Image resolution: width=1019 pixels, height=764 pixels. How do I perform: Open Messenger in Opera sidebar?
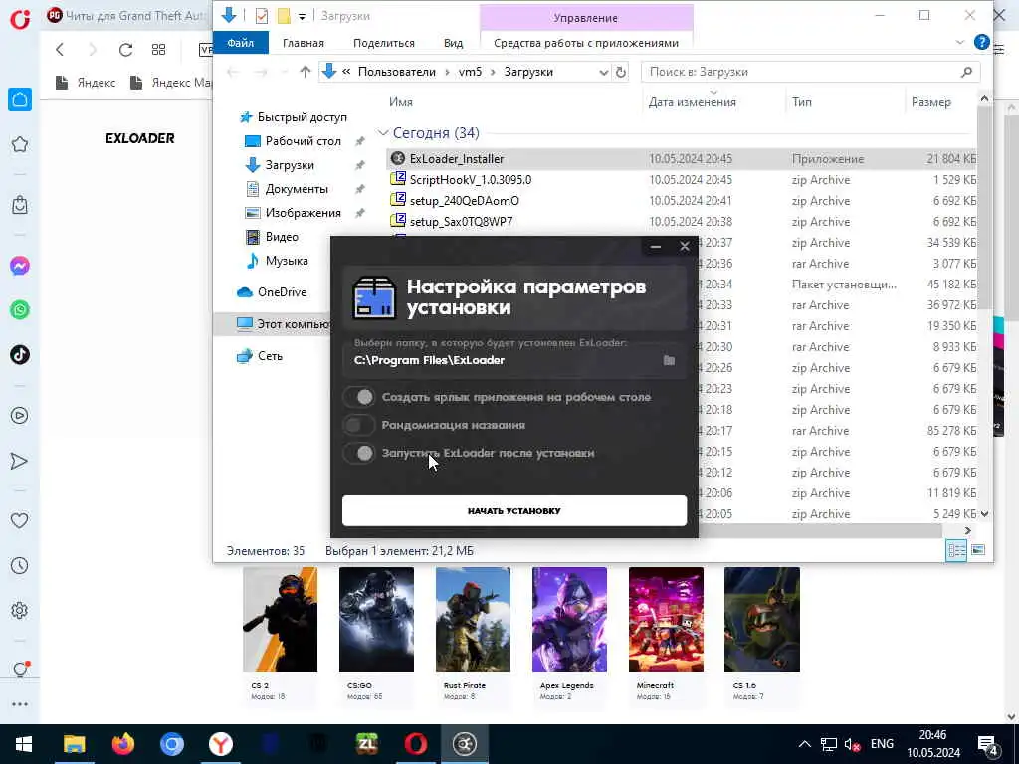(20, 266)
